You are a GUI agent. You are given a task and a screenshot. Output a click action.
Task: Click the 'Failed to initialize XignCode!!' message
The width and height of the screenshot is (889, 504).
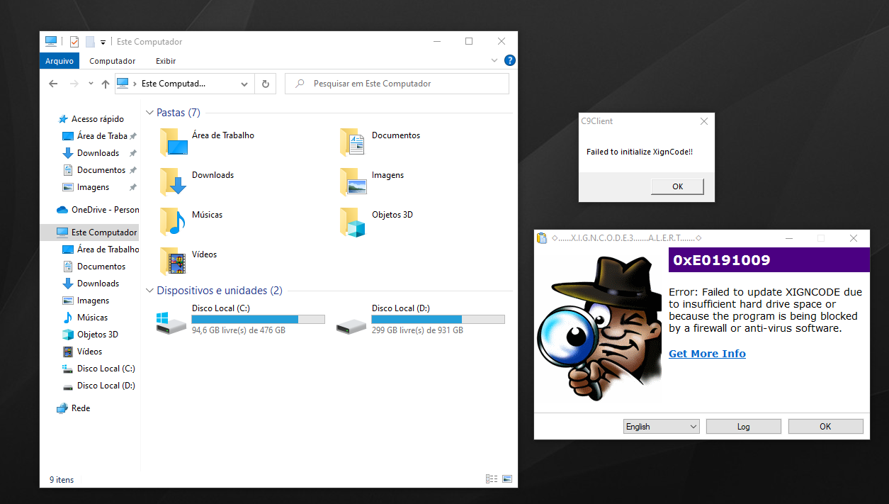[640, 152]
